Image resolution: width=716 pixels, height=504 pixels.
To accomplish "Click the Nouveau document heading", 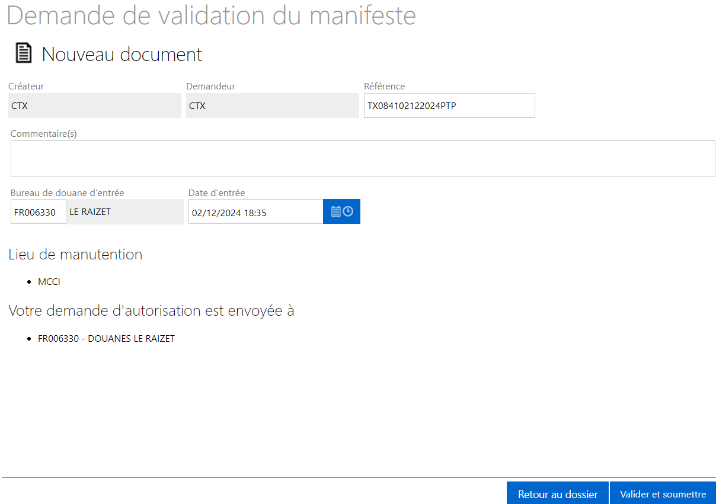I will coord(122,54).
